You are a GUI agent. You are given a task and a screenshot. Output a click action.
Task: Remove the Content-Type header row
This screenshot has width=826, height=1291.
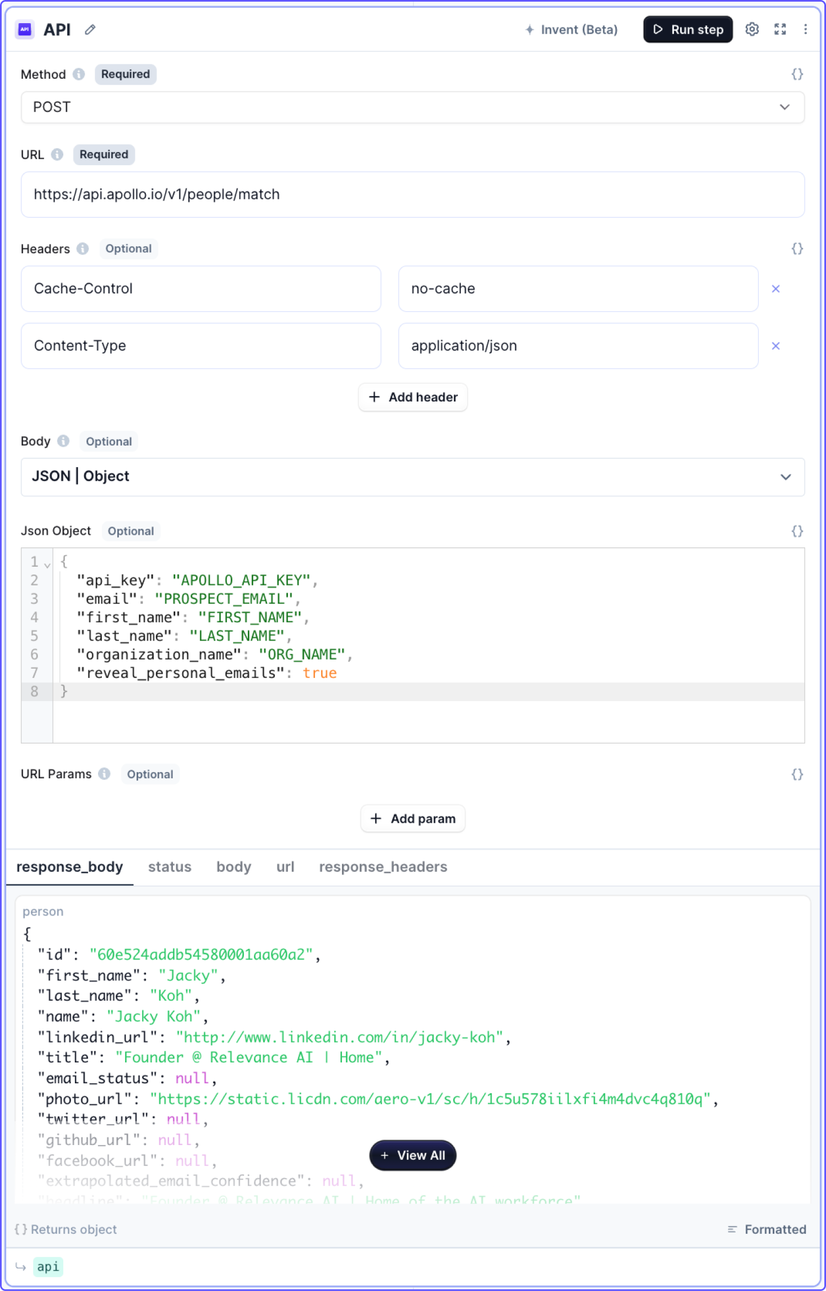[x=776, y=346]
